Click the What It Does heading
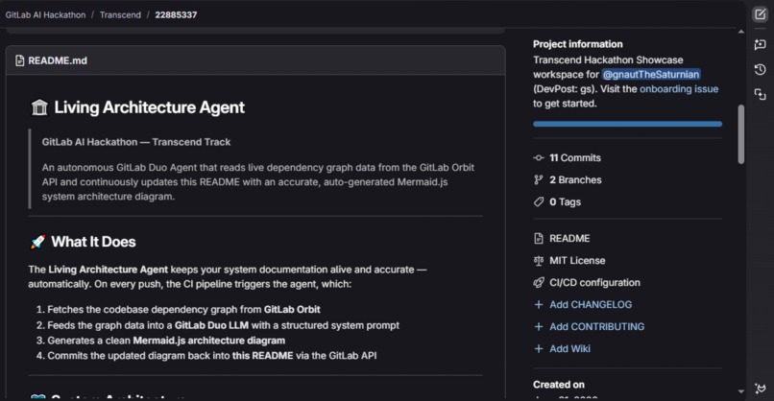Image resolution: width=774 pixels, height=401 pixels. [x=93, y=242]
